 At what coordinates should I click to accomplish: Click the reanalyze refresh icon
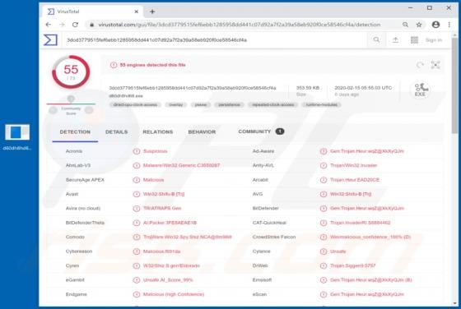pyautogui.click(x=420, y=65)
